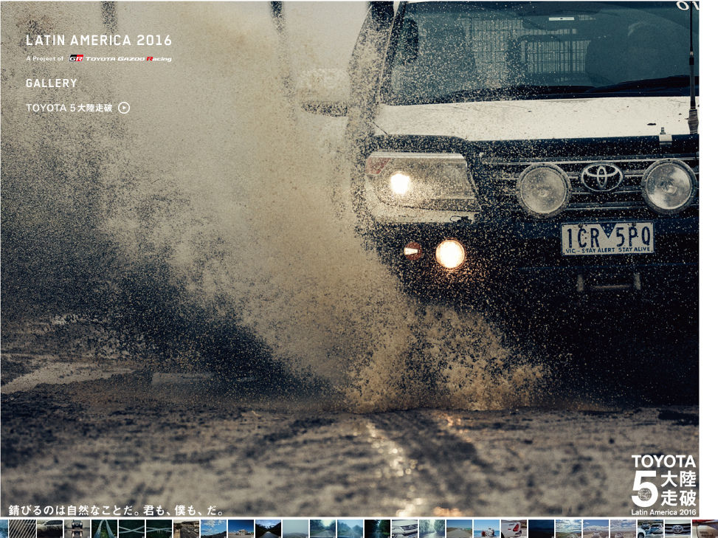Open thumbnail of dark forest road
This screenshot has width=718, height=538.
377,529
